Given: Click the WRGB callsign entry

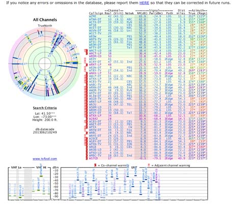Looking at the screenshot, I should tap(93, 147).
